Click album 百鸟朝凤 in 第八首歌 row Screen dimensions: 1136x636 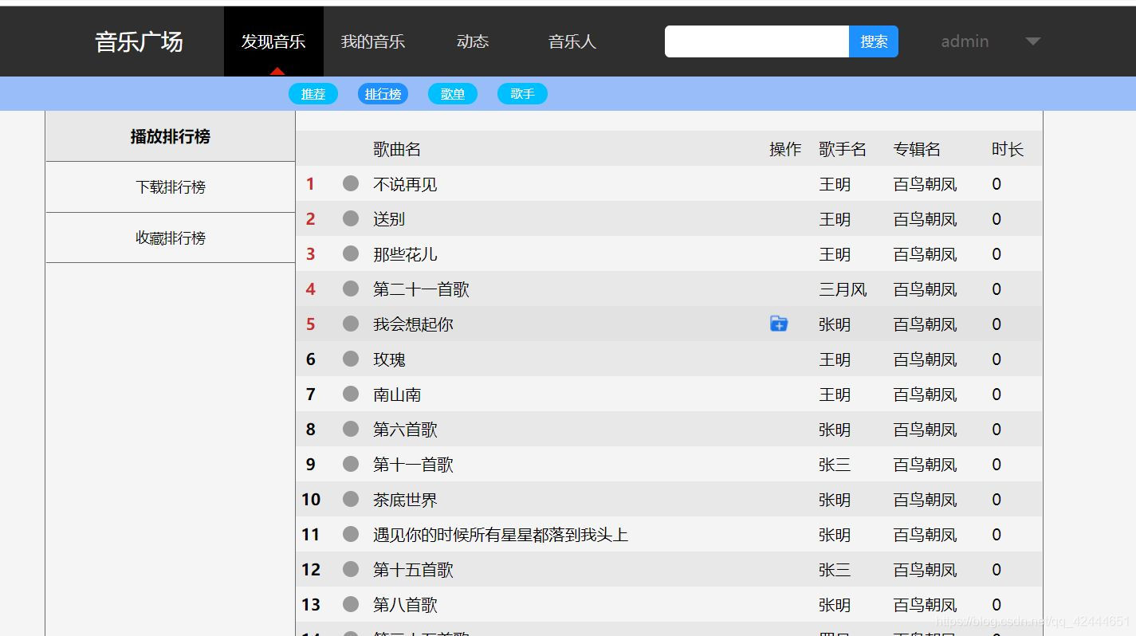coord(925,605)
